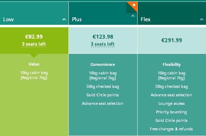This screenshot has height=136, width=206.
Task: Click 'Priority boarding' in Flex benefits
Action: [171, 112]
